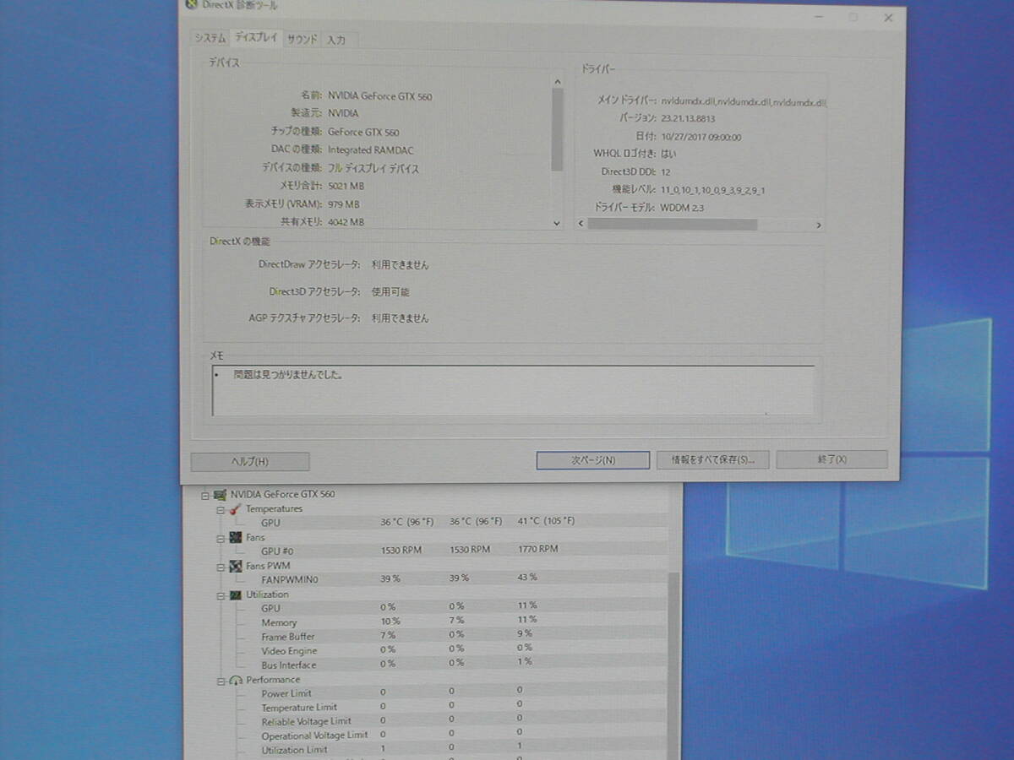1014x760 pixels.
Task: Collapse the NVIDIA GeForce GTX 560 tree node
Action: tap(204, 495)
